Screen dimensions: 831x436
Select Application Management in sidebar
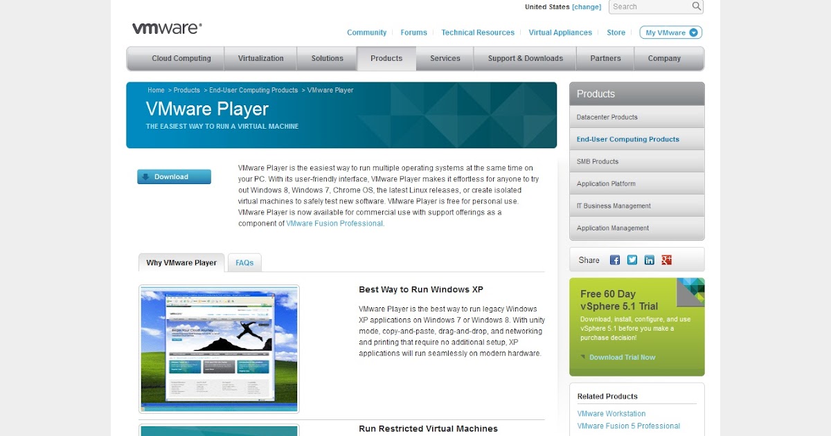click(x=636, y=228)
